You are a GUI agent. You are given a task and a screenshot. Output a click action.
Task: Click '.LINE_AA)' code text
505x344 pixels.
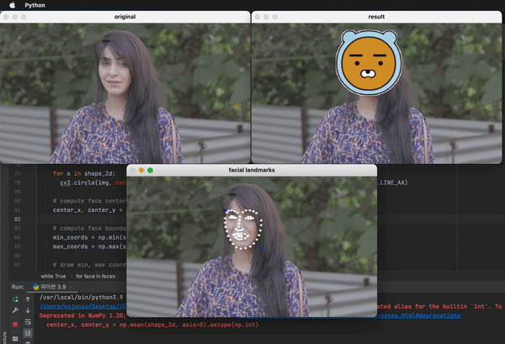[x=392, y=183]
